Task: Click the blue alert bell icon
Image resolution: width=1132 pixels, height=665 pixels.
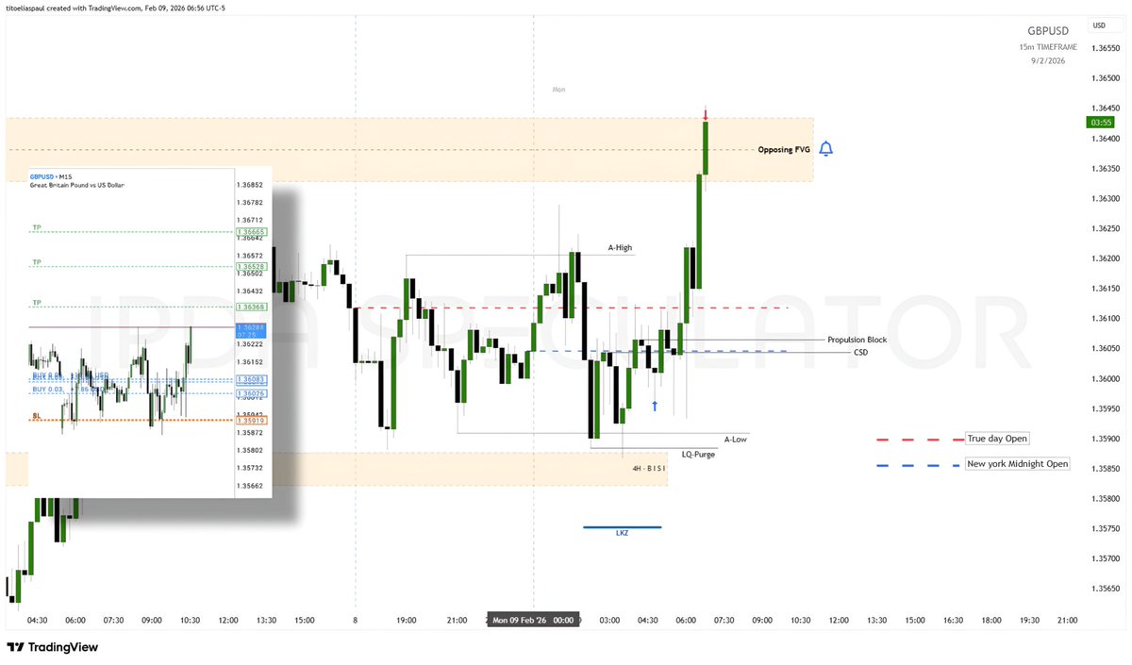Action: [x=826, y=149]
